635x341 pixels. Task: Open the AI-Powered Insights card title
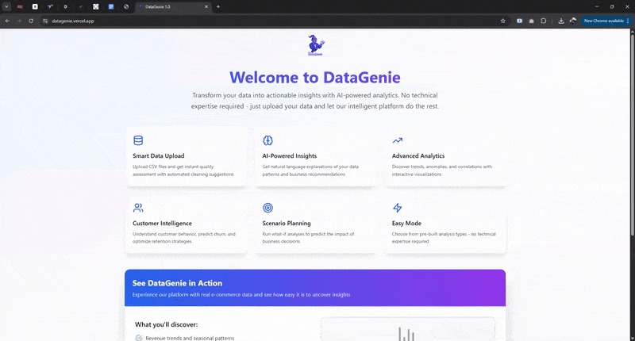[290, 155]
